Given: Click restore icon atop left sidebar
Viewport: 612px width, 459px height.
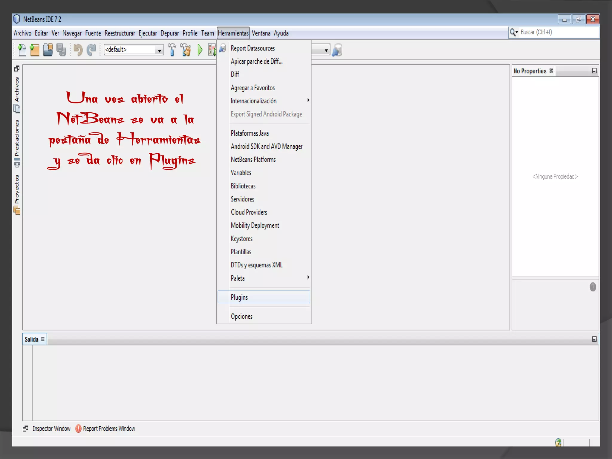Looking at the screenshot, I should click(x=17, y=68).
